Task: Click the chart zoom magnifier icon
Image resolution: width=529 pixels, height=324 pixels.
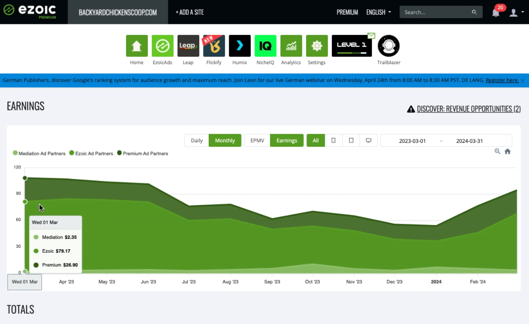Action: click(498, 151)
